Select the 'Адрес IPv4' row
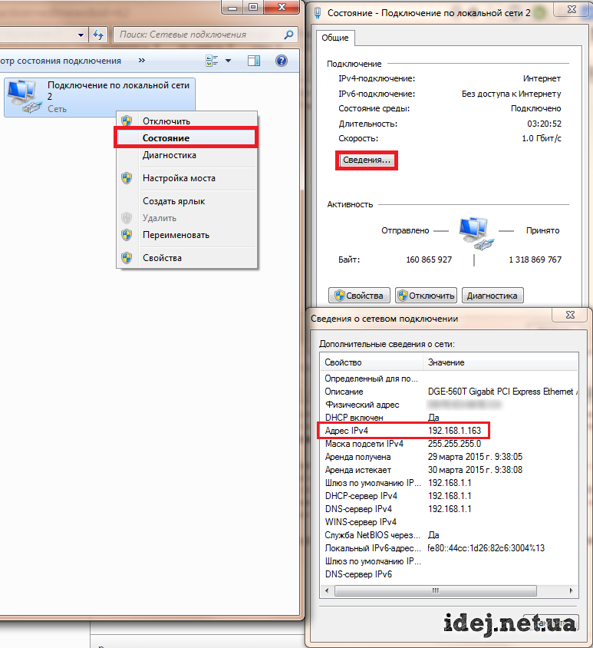 (x=449, y=431)
